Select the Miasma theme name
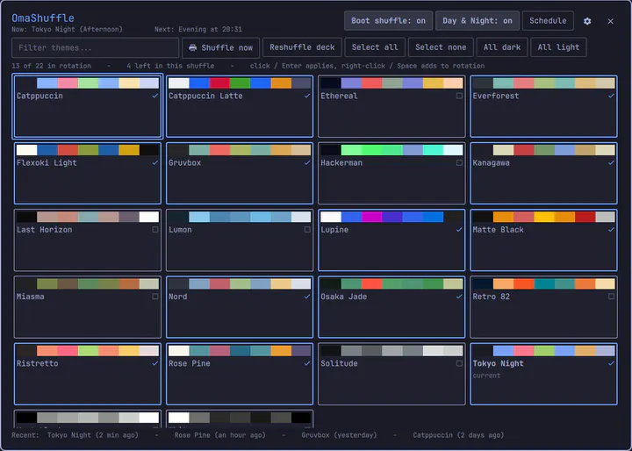Viewport: 632px width, 451px height. [x=30, y=297]
